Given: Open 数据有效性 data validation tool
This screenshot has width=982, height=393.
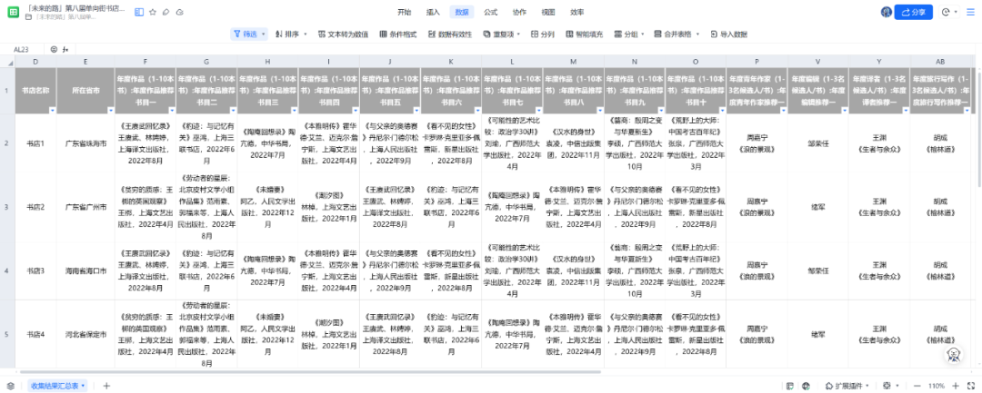Looking at the screenshot, I should coord(450,34).
